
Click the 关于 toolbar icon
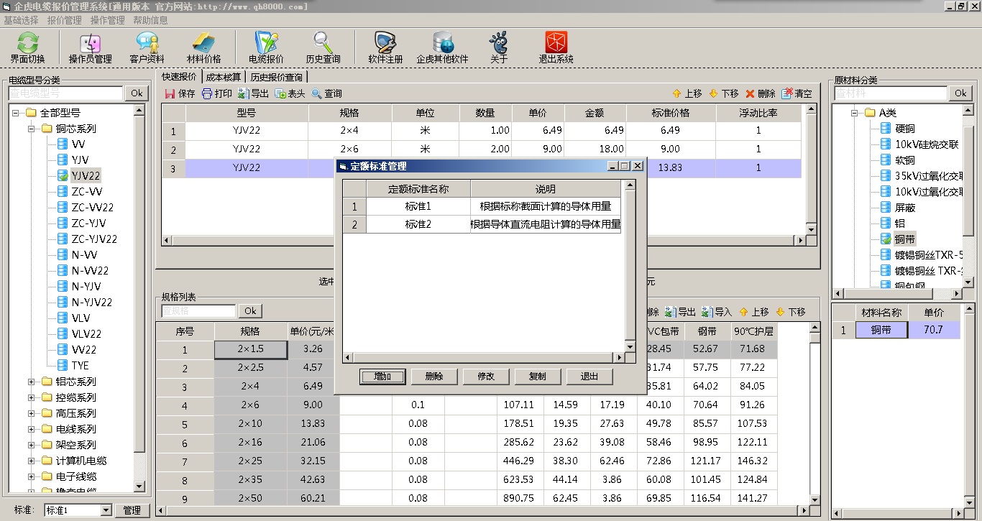coord(499,48)
